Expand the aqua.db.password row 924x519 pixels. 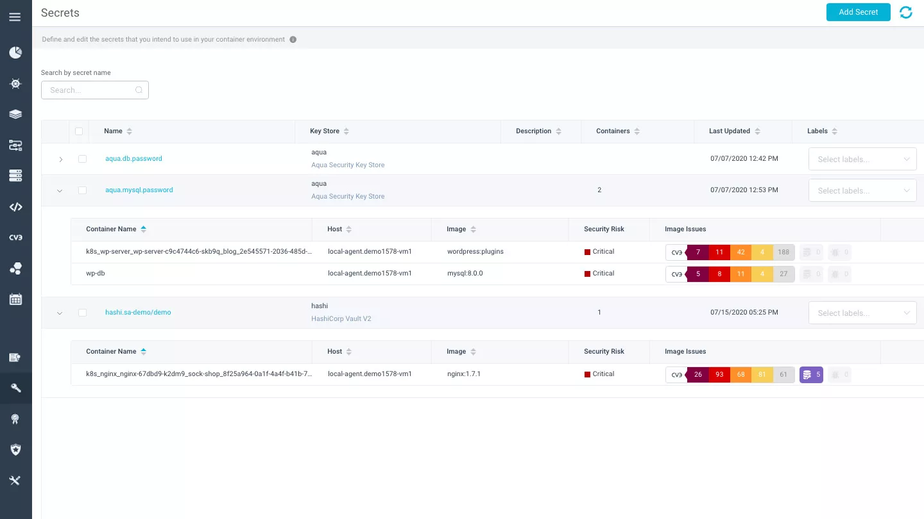pos(60,160)
